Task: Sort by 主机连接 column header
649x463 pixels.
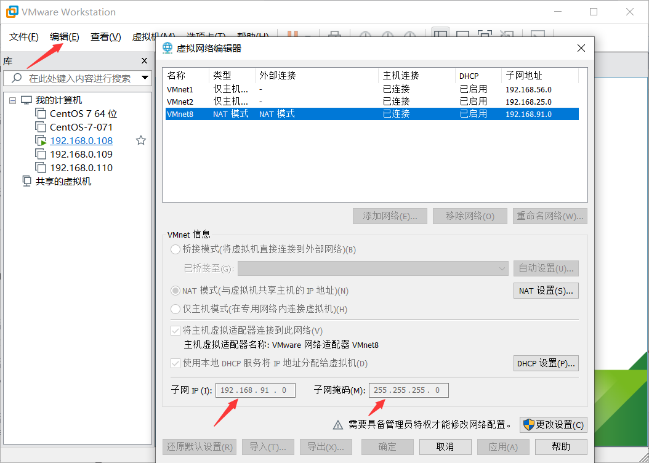Action: click(416, 75)
